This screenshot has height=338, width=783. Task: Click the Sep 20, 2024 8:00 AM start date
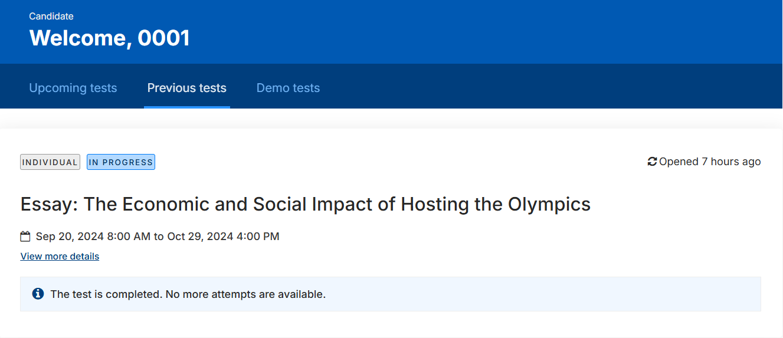tap(93, 237)
